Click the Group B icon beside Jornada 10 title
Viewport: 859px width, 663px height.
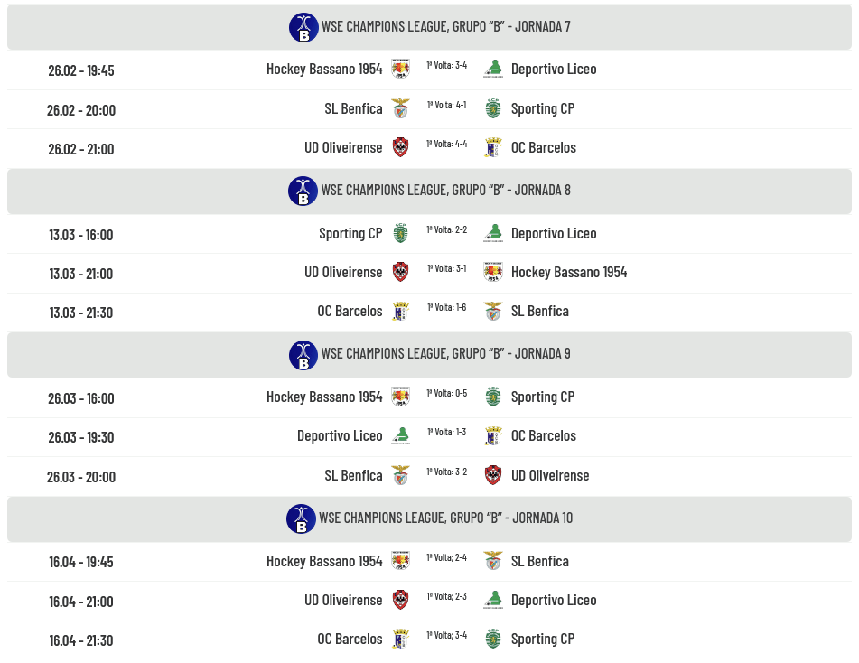[x=302, y=519]
